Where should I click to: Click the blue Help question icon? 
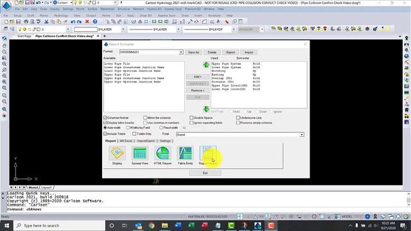click(95, 22)
